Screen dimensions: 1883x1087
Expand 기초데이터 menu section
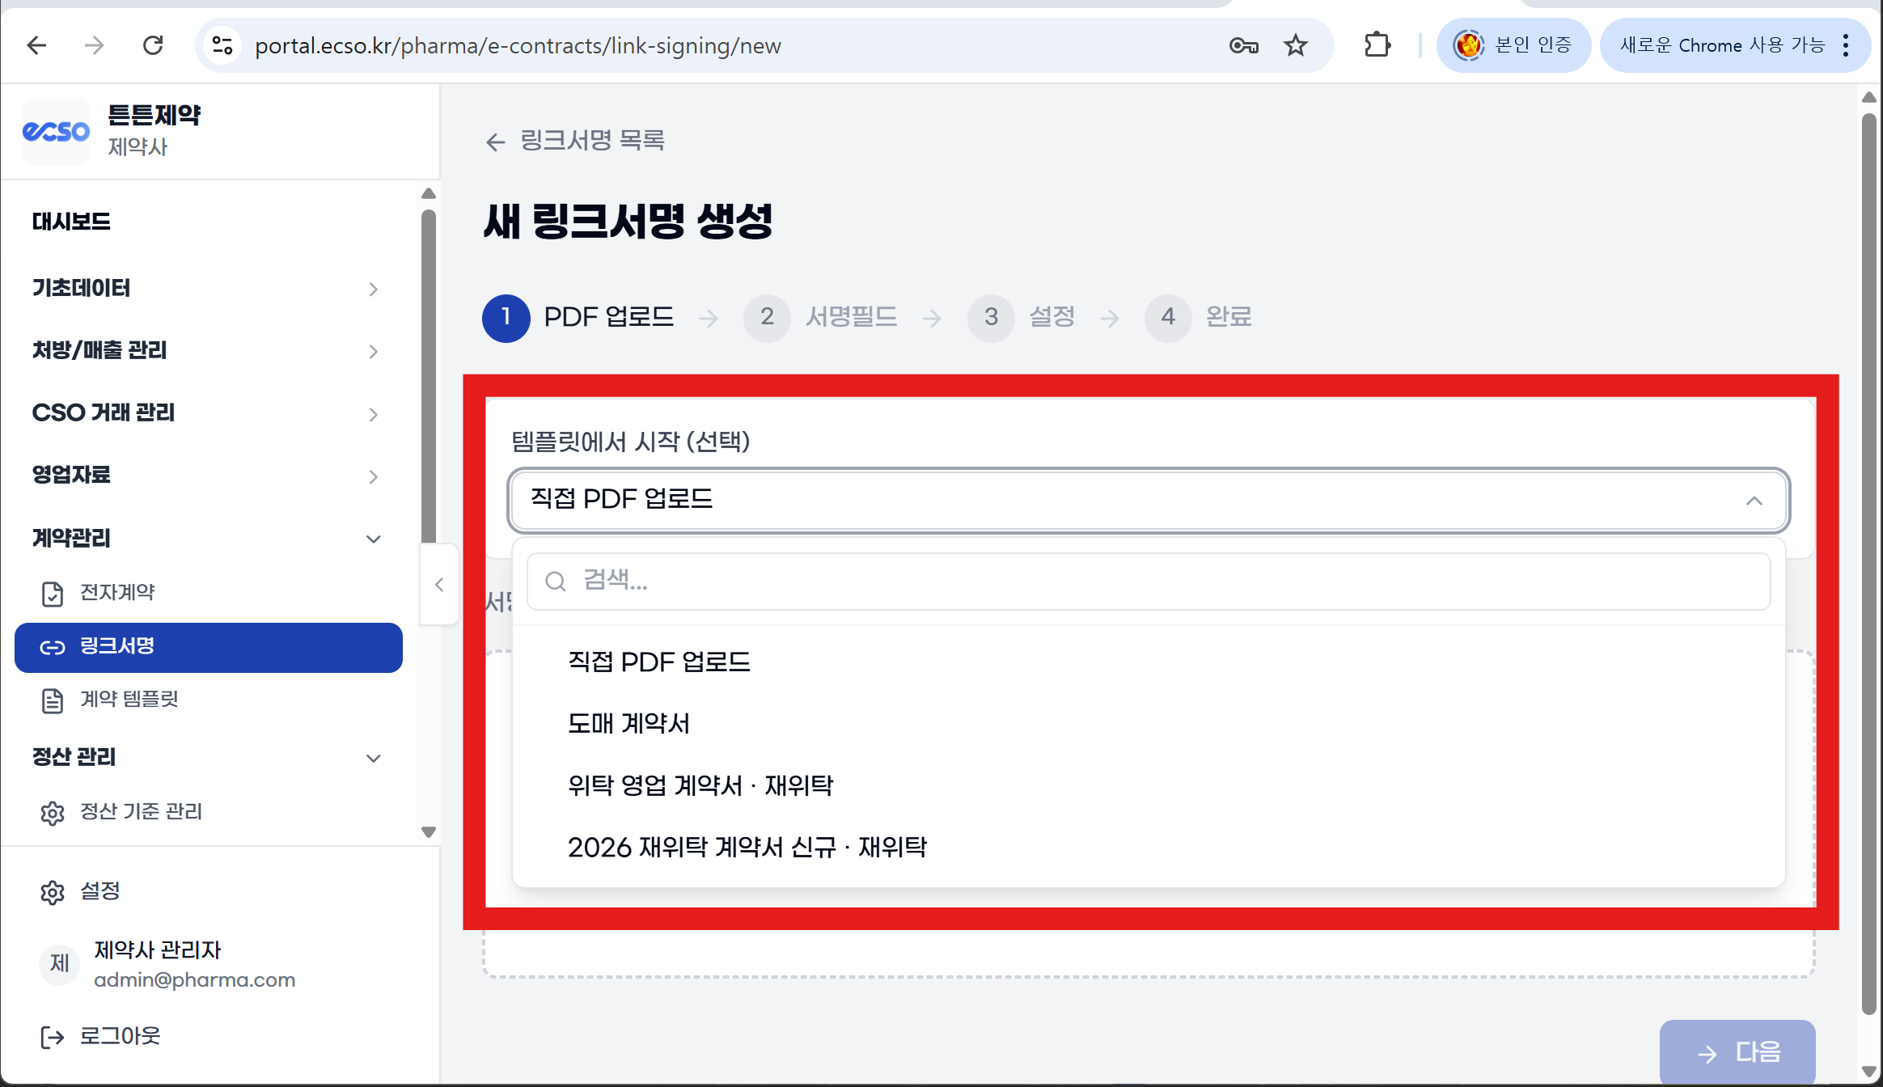pyautogui.click(x=373, y=289)
